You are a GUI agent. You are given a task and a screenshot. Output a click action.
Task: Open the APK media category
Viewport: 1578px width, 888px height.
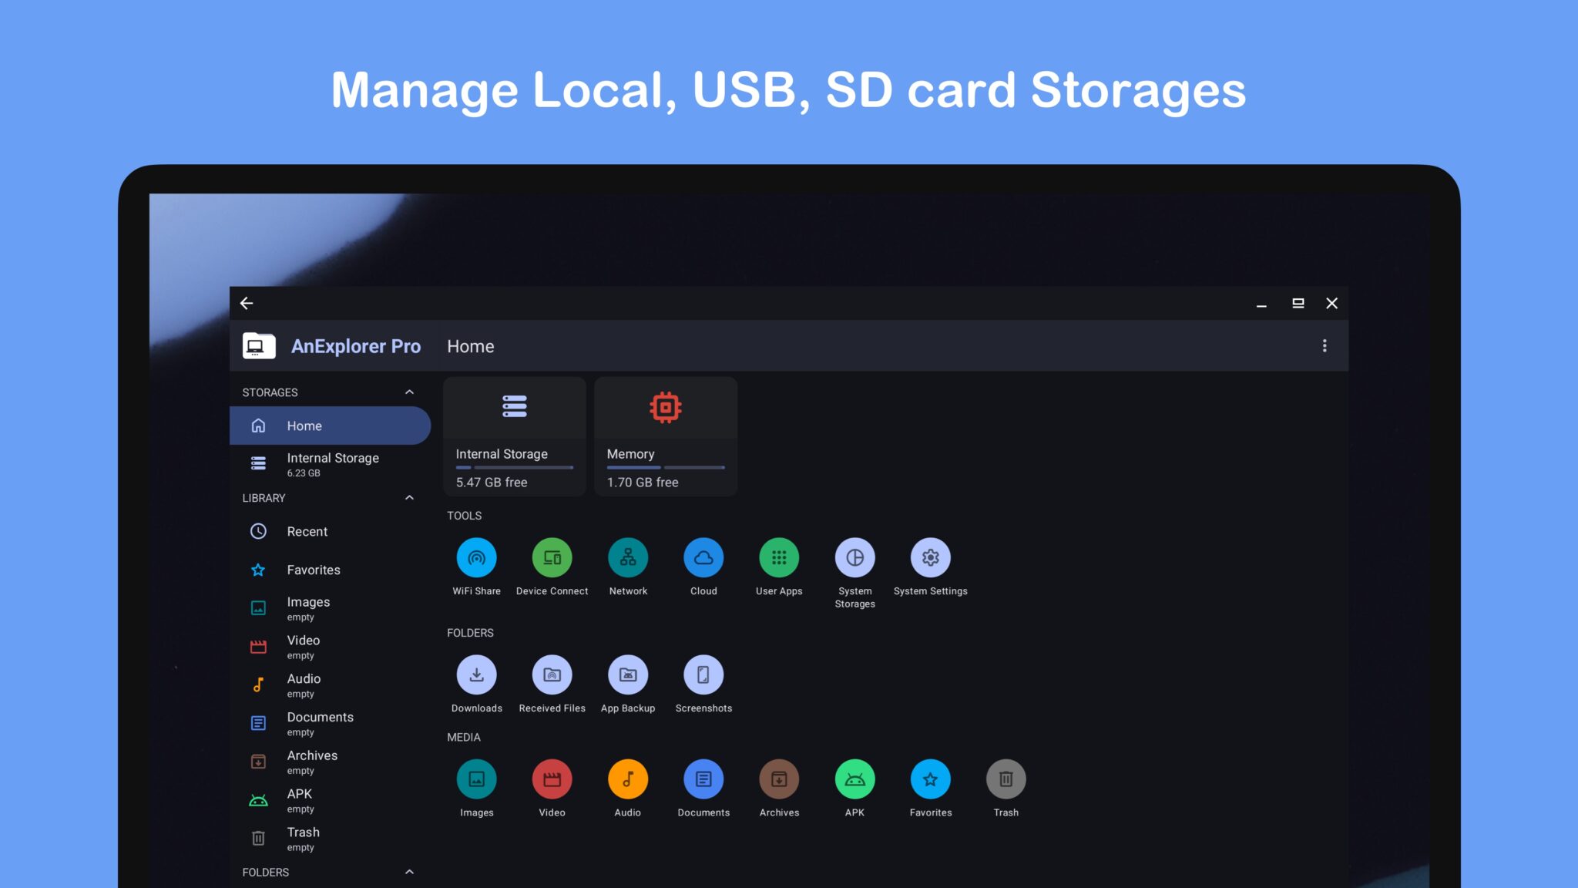coord(854,779)
